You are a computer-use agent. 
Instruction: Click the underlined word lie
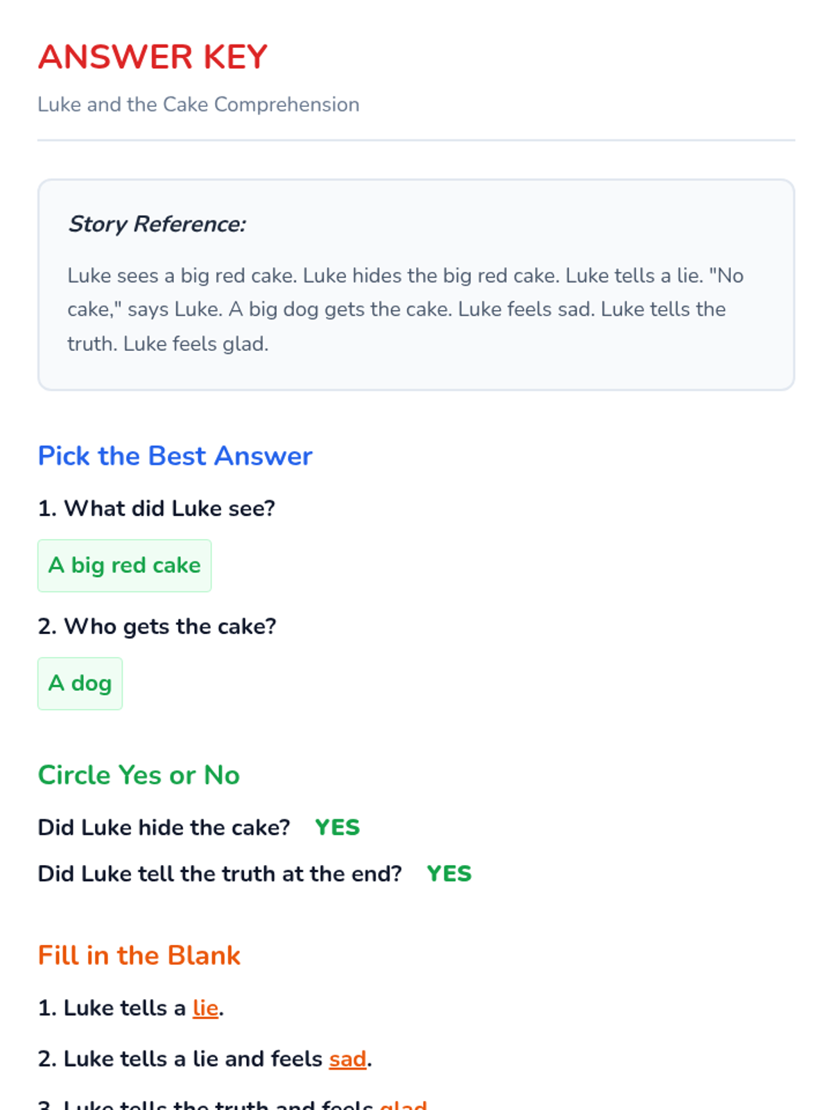205,1008
